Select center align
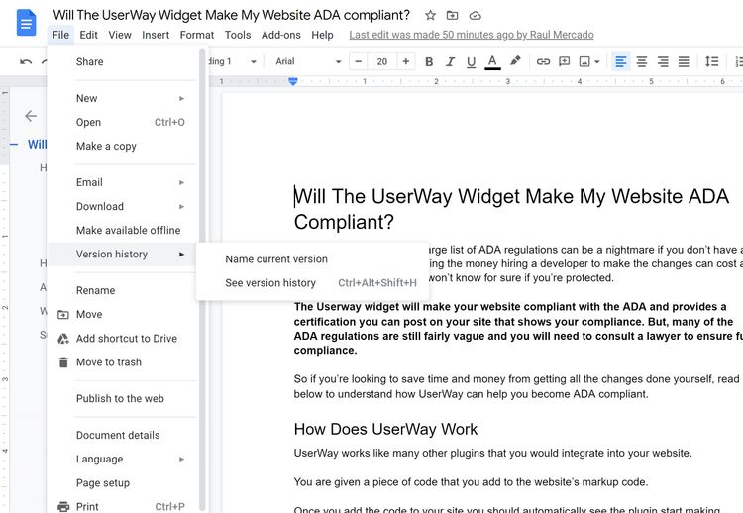The width and height of the screenshot is (743, 513). click(x=642, y=61)
